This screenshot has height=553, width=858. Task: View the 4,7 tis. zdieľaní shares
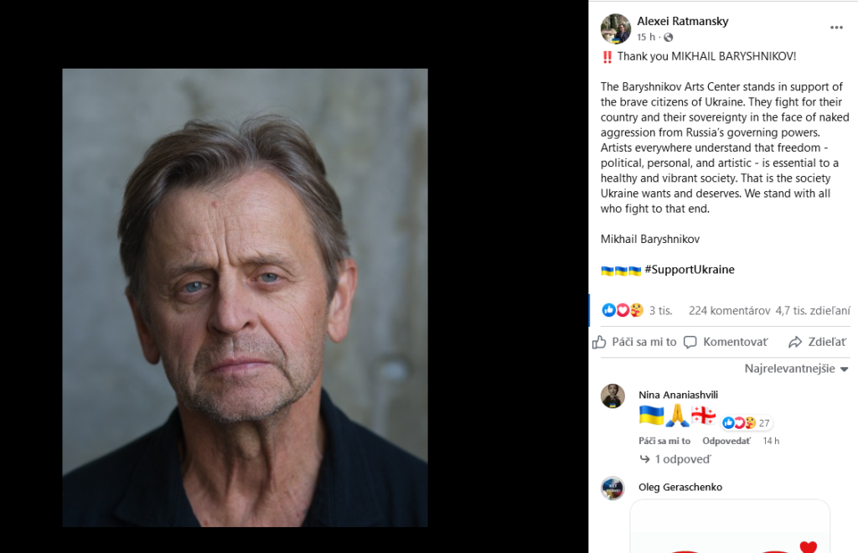pyautogui.click(x=813, y=310)
